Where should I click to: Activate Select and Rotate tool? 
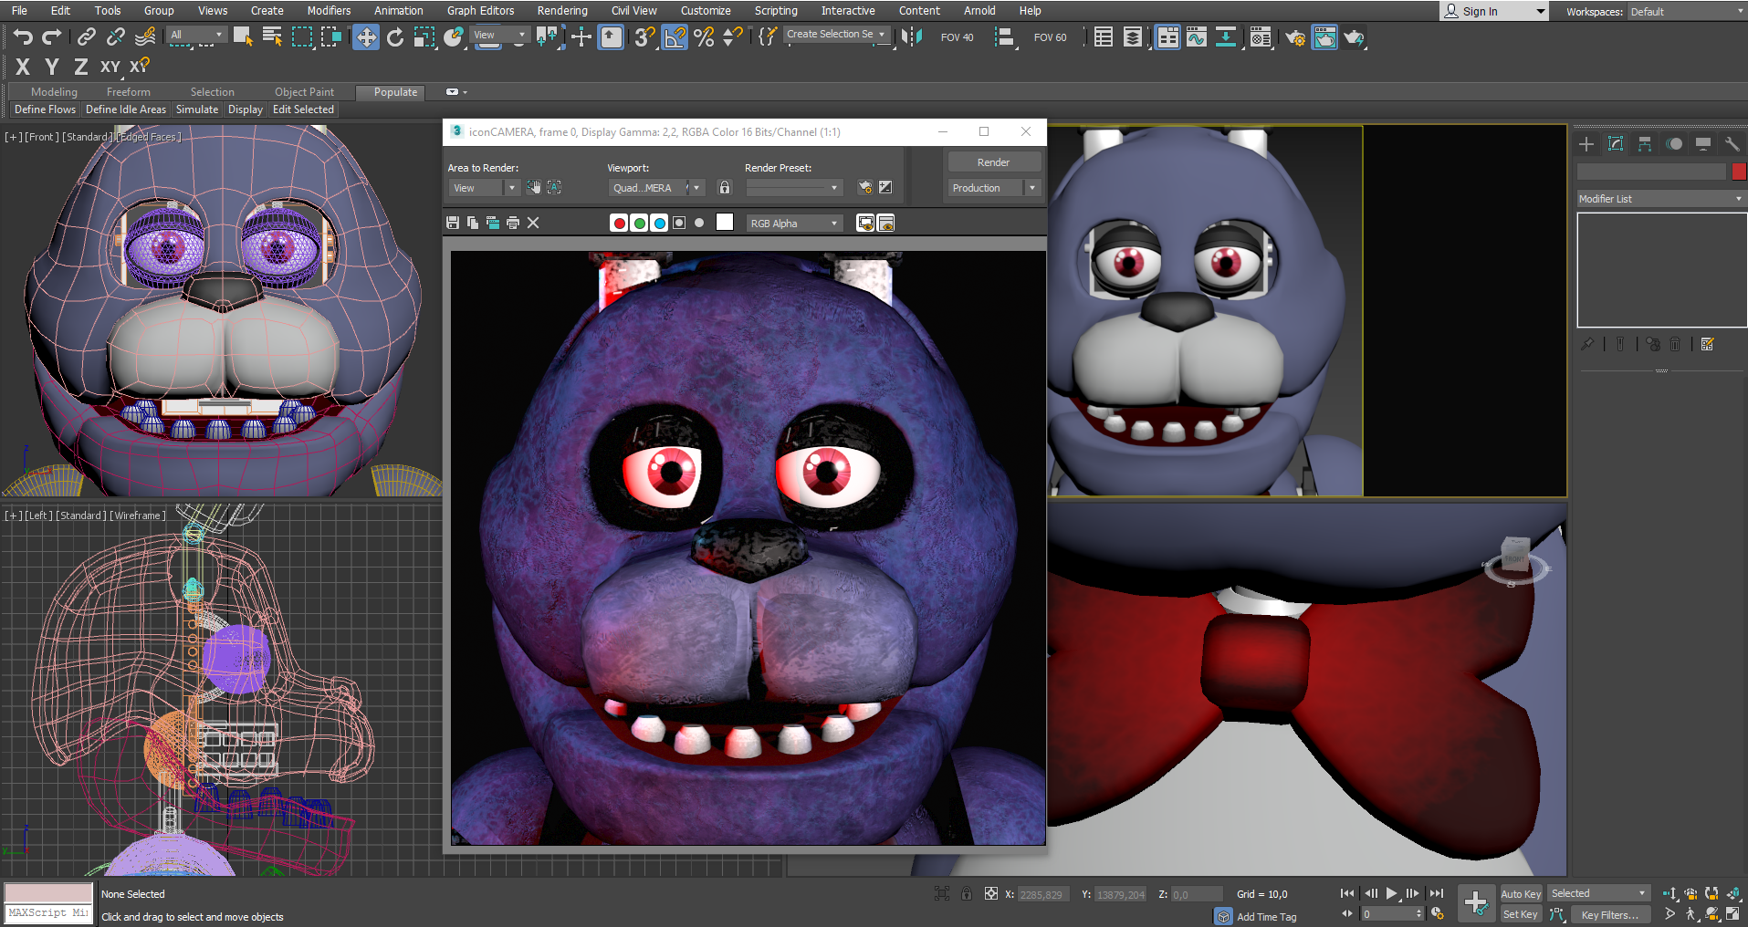pyautogui.click(x=395, y=37)
